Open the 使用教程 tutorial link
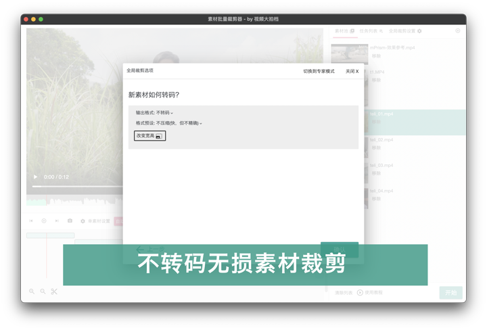The image size is (487, 330). coord(370,292)
